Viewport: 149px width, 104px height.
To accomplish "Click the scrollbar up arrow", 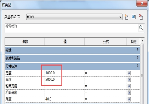I will coord(142,41).
